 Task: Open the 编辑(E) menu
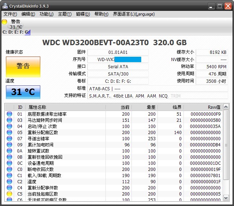[28, 14]
